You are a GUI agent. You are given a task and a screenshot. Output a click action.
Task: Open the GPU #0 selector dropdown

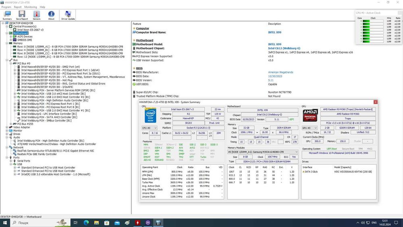(310, 128)
